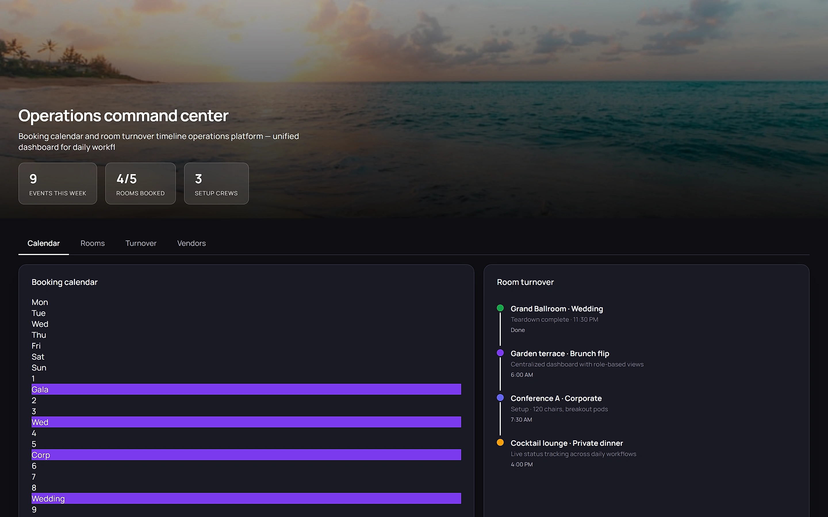Open Grand Ballroom · Wedding entry
828x517 pixels.
[557, 309]
